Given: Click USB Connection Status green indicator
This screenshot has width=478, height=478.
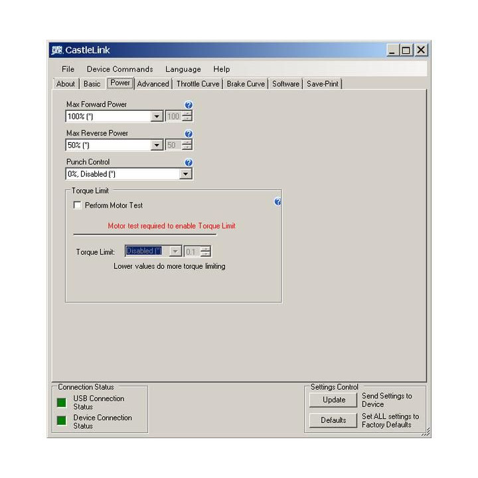Looking at the screenshot, I should point(61,403).
